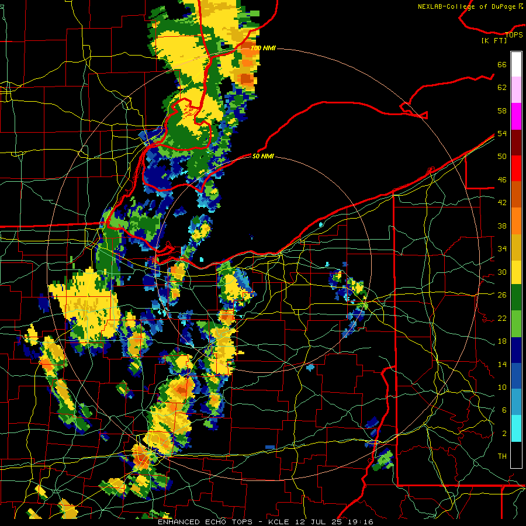
Task: Click the legend value '18'
Action: point(502,341)
